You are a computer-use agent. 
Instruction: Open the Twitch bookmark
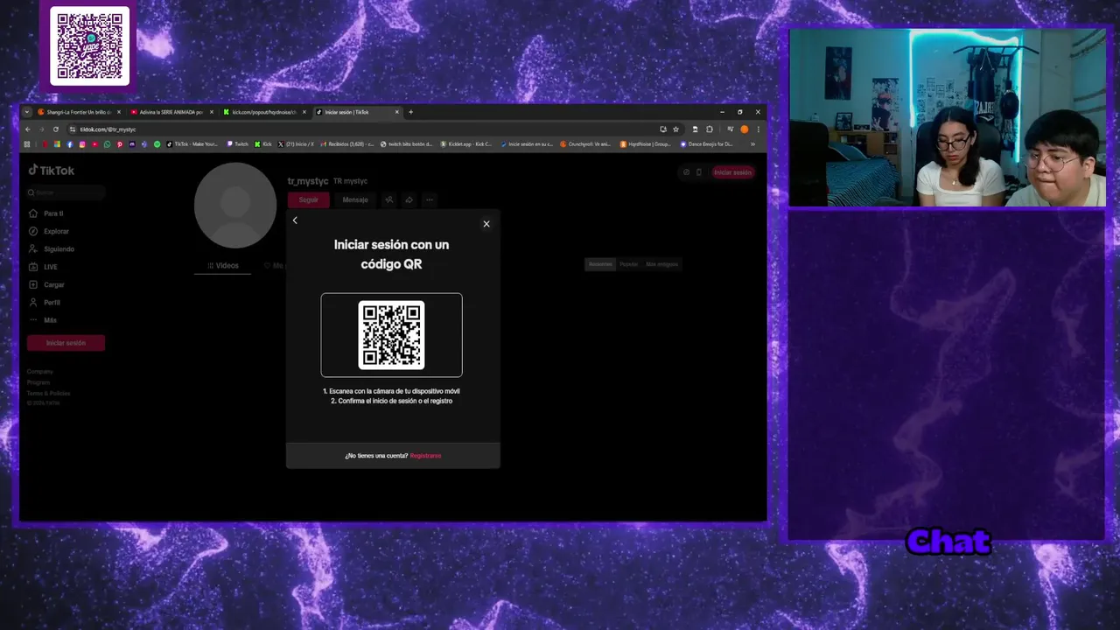click(x=237, y=144)
